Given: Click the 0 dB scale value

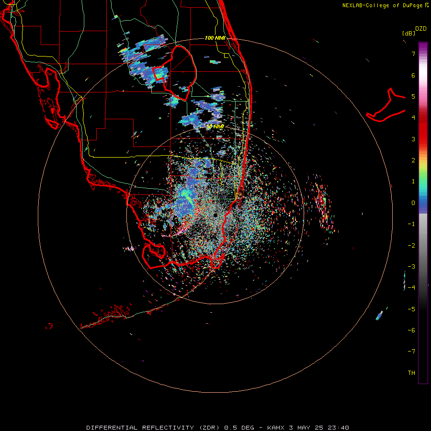Looking at the screenshot, I should 413,203.
